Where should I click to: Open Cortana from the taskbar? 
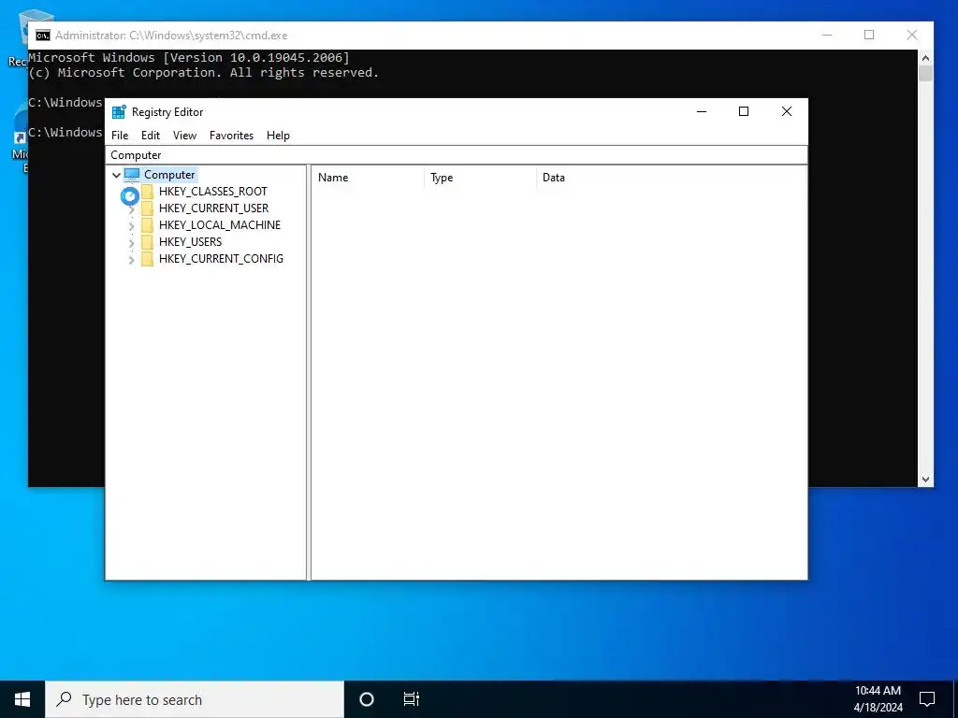tap(367, 699)
